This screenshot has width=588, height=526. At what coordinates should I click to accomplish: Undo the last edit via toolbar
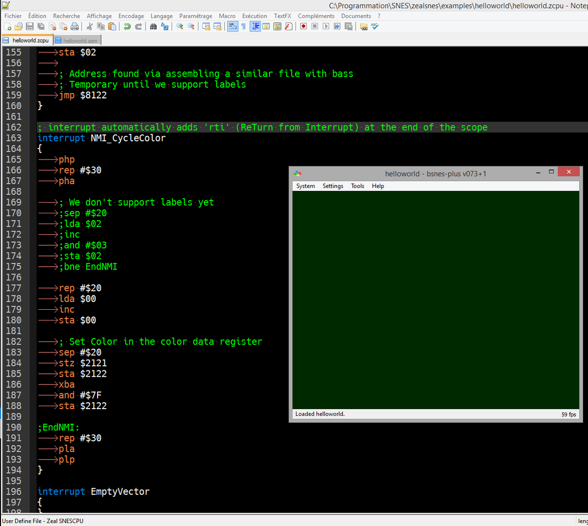point(127,26)
